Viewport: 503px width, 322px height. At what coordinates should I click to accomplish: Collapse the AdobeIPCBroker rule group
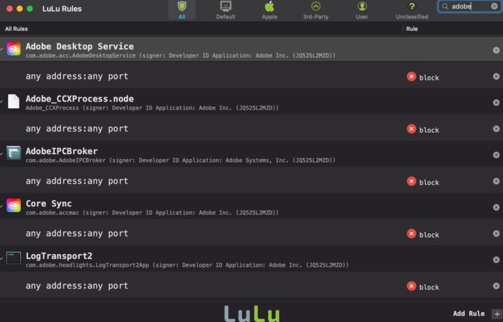3,153
